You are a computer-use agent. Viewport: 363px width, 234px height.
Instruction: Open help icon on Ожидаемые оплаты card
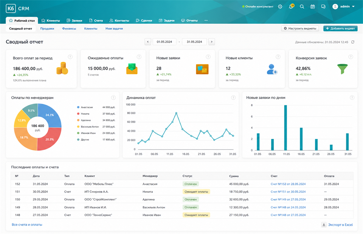coord(139,57)
